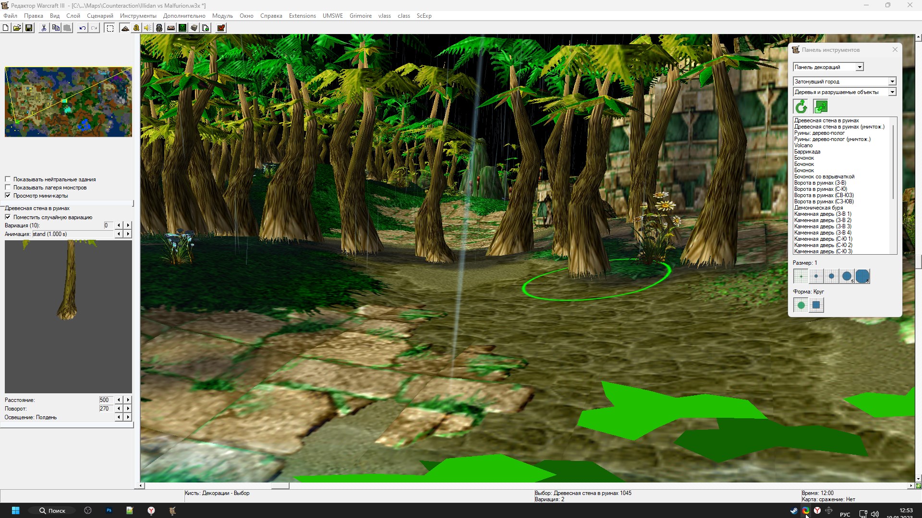Open the Sound Editor speaker icon
922x518 pixels.
pos(148,28)
